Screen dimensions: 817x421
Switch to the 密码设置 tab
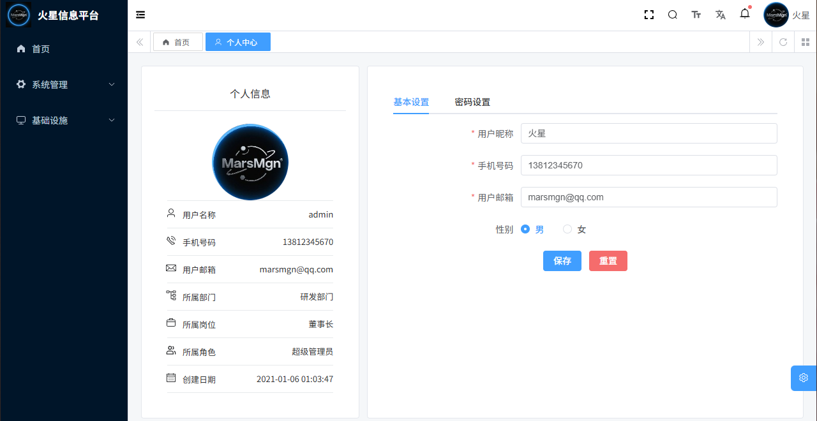coord(472,102)
